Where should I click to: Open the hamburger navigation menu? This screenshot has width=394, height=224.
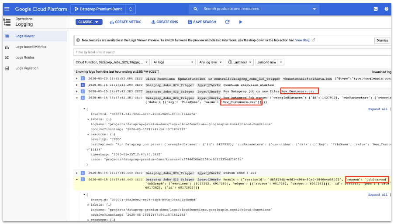(x=7, y=9)
